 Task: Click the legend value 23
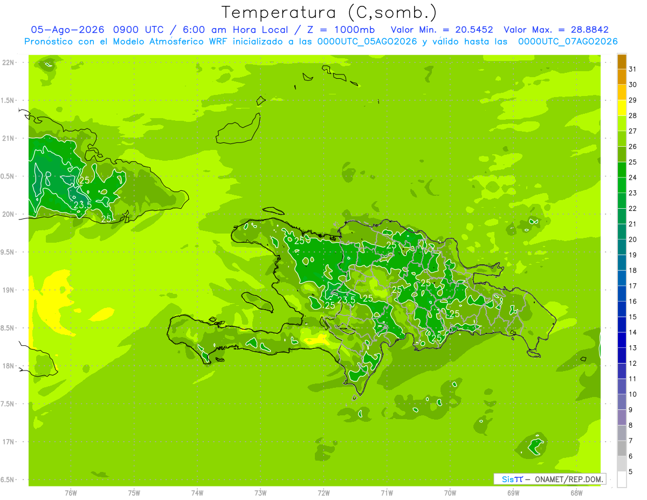point(632,193)
